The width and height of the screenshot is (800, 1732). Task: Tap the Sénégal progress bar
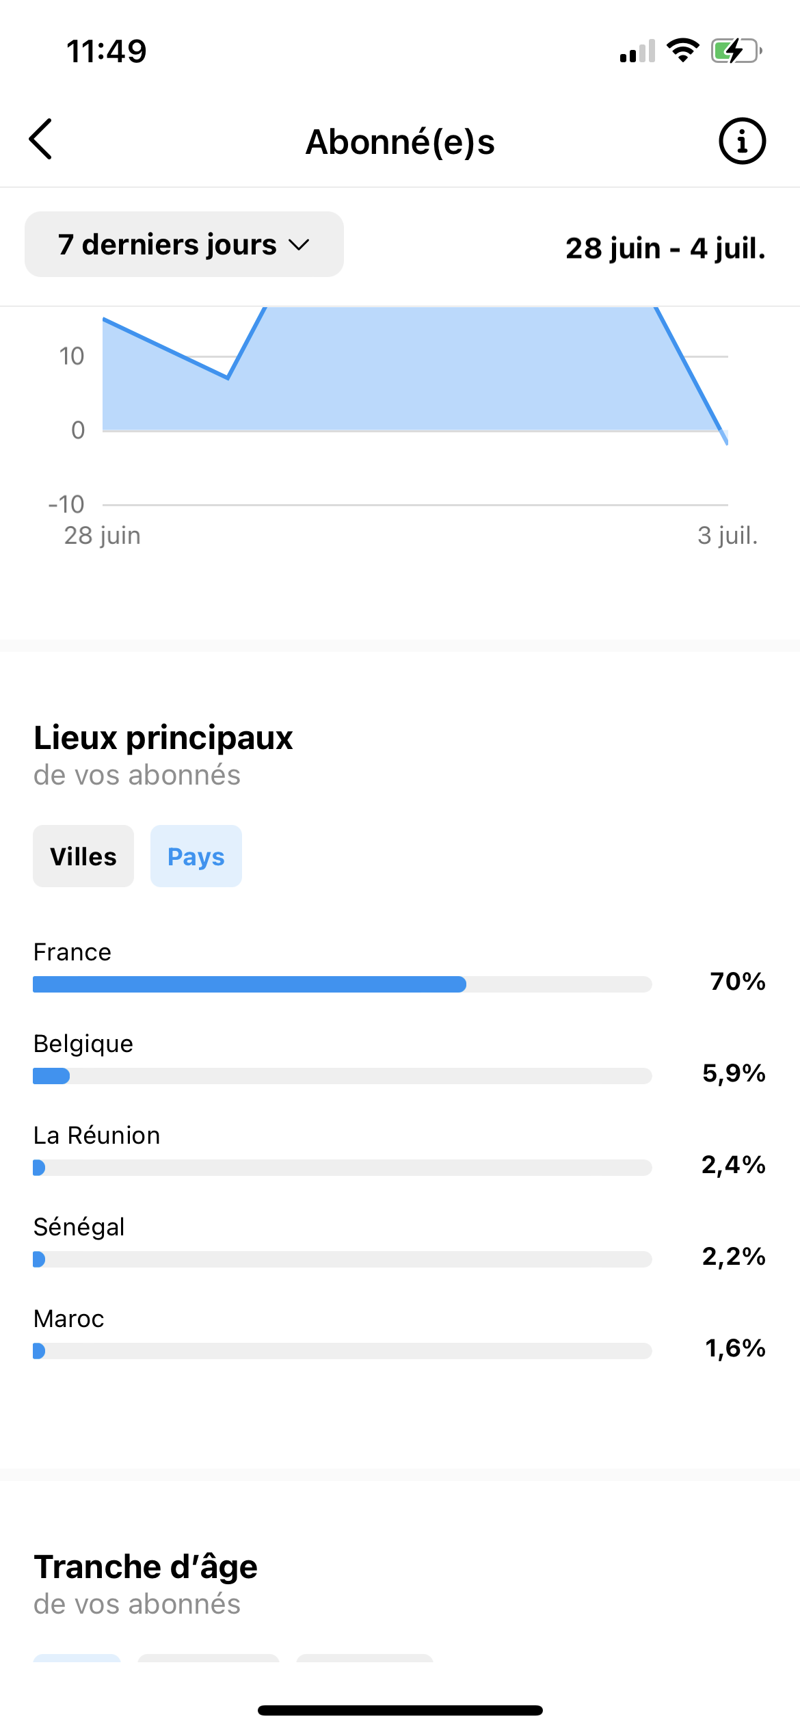tap(342, 1259)
